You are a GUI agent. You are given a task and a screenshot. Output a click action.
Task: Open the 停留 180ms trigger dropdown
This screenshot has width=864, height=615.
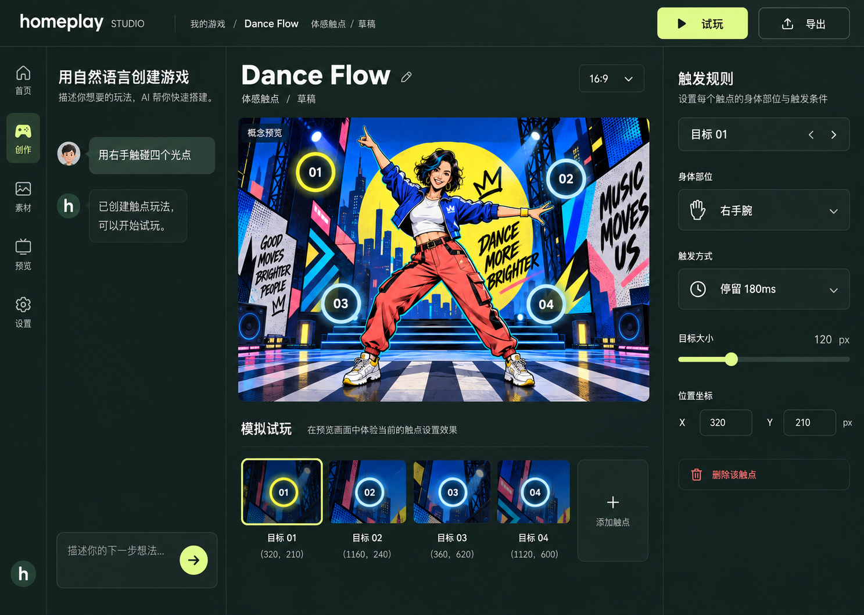[x=763, y=289]
